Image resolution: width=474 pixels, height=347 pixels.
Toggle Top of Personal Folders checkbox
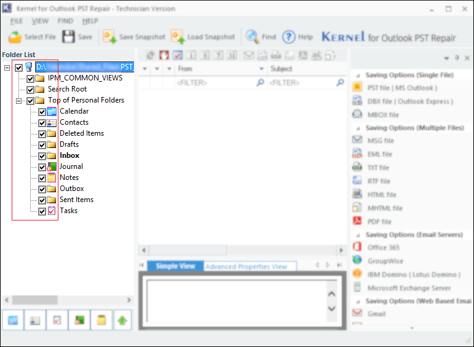30,101
